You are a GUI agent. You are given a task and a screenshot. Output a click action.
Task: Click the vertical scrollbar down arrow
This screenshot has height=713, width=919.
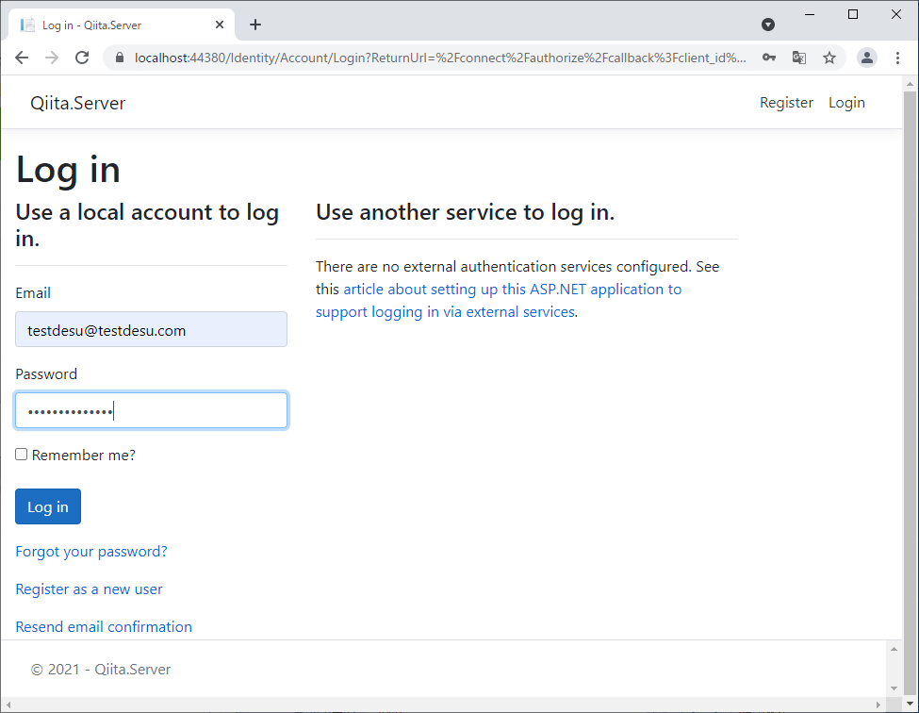tap(910, 704)
